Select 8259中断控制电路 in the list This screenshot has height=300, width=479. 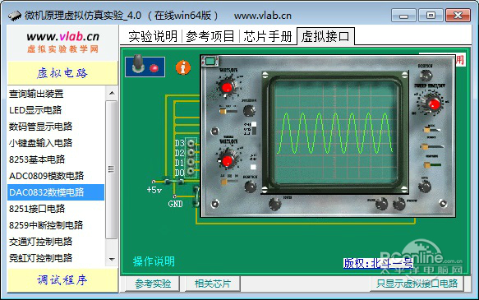56,225
